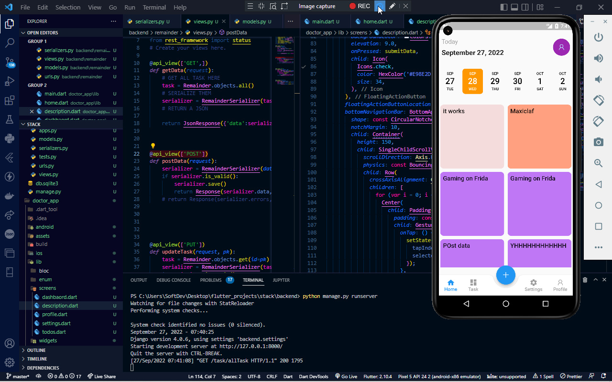Open the Extensions view
Screen dimensions: 612x382
pyautogui.click(x=9, y=100)
